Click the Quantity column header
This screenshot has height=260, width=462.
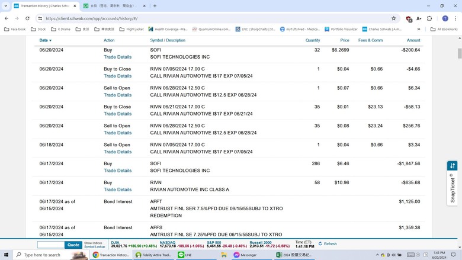tap(313, 40)
